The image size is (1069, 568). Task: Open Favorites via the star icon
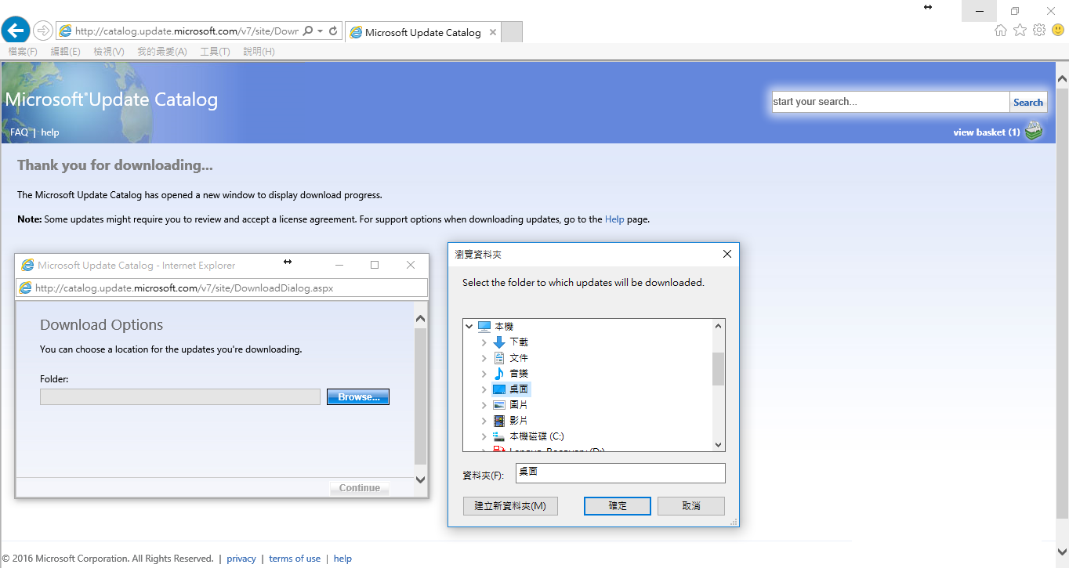[x=1020, y=30]
